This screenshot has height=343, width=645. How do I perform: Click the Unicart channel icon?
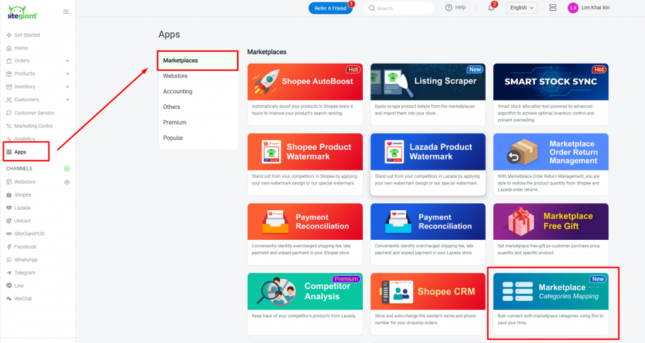coord(9,221)
